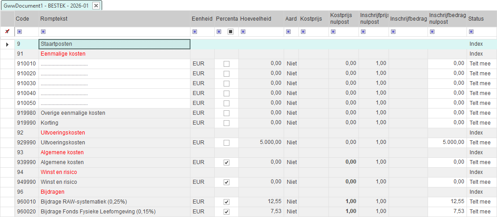Click the row indicator arrow beside Staartposten

pos(7,44)
